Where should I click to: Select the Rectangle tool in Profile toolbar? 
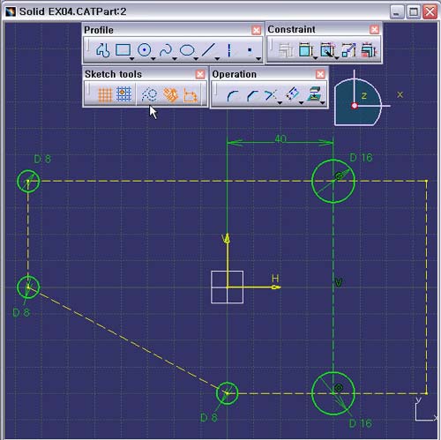coord(123,50)
